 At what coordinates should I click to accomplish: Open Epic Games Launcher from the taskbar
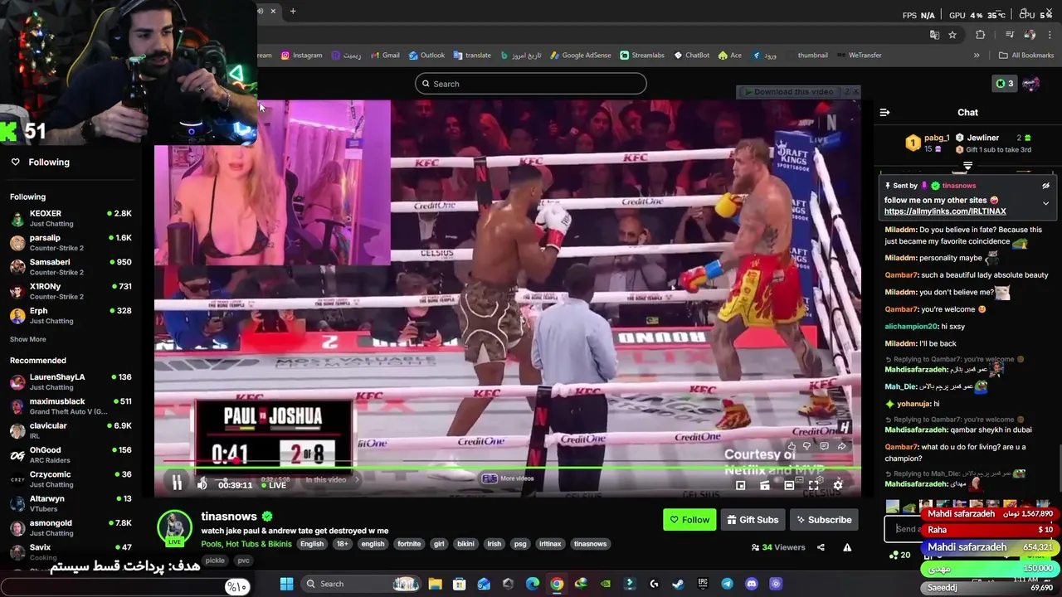[703, 584]
